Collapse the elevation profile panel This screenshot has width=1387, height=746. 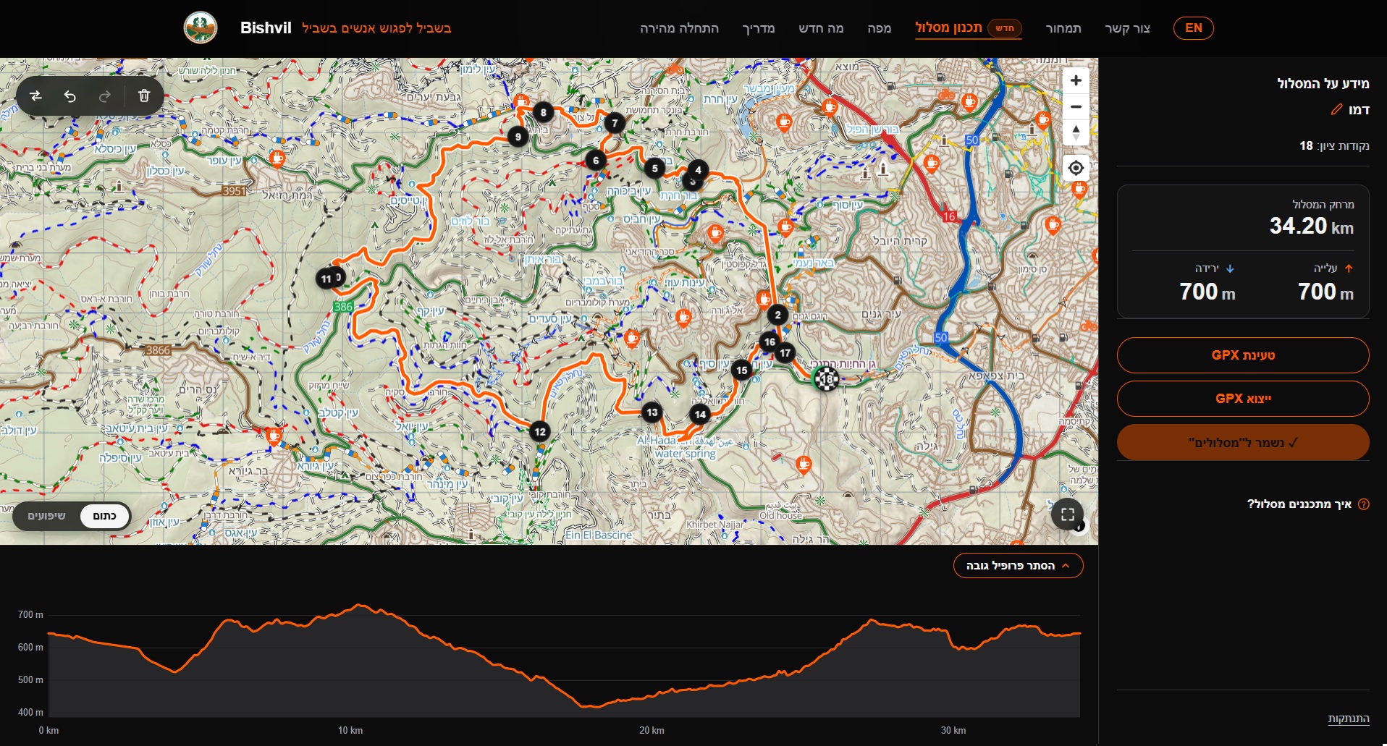pos(1018,566)
